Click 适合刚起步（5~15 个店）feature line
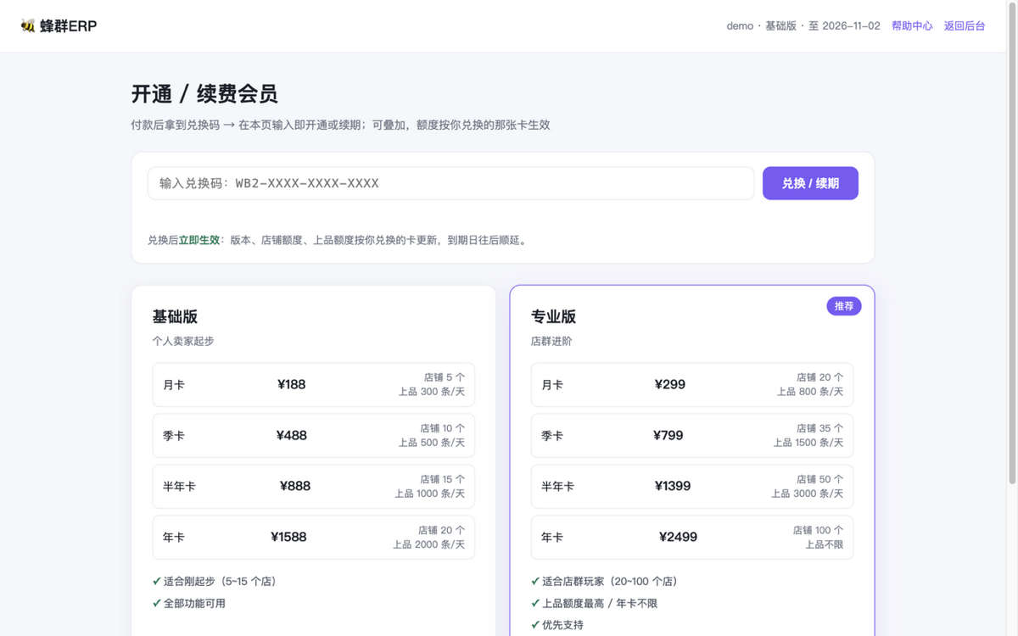1018x636 pixels. click(x=215, y=582)
